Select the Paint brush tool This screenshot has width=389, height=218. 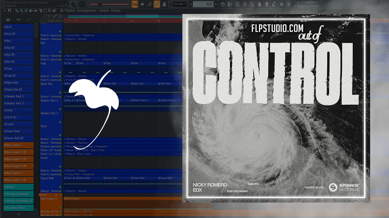tap(21, 11)
